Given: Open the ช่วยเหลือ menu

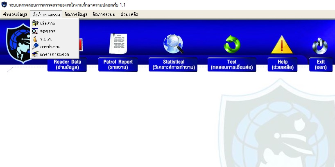Looking at the screenshot, I should 129,14.
